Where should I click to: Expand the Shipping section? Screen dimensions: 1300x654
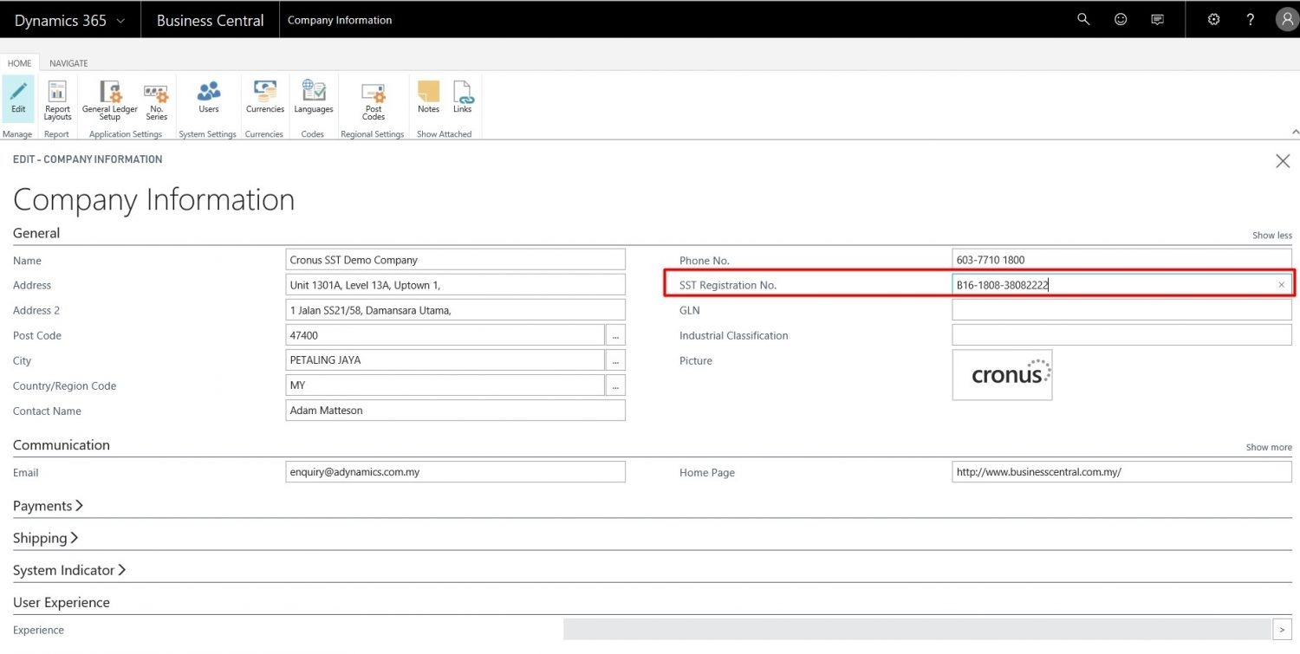(46, 538)
